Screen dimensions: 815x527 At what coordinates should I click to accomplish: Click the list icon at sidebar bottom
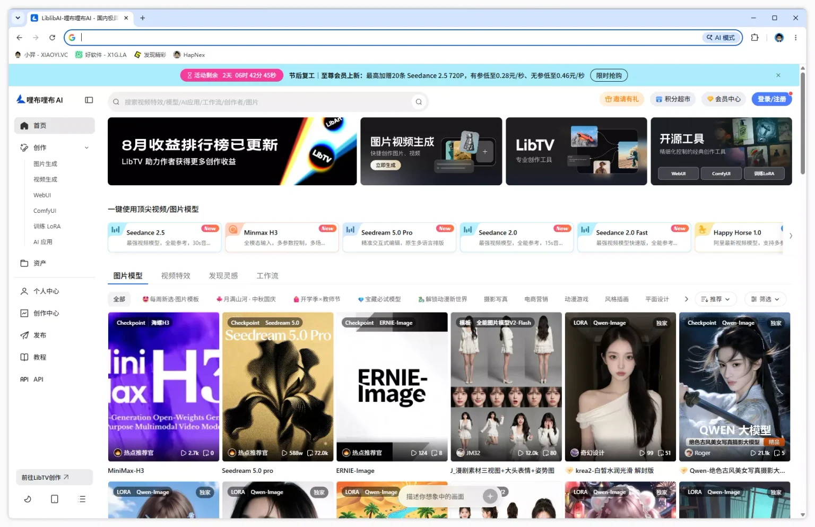pos(82,499)
